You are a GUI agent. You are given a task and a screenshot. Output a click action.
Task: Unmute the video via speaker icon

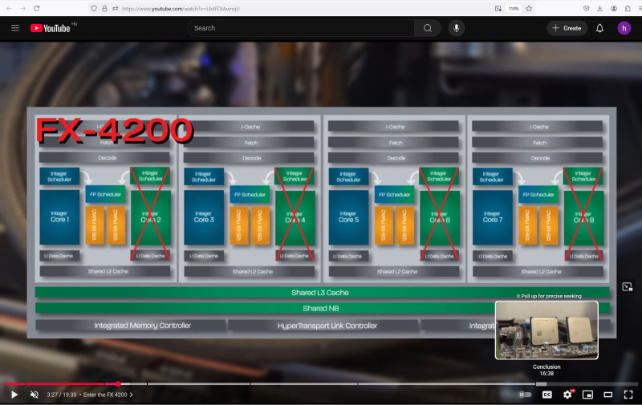35,395
